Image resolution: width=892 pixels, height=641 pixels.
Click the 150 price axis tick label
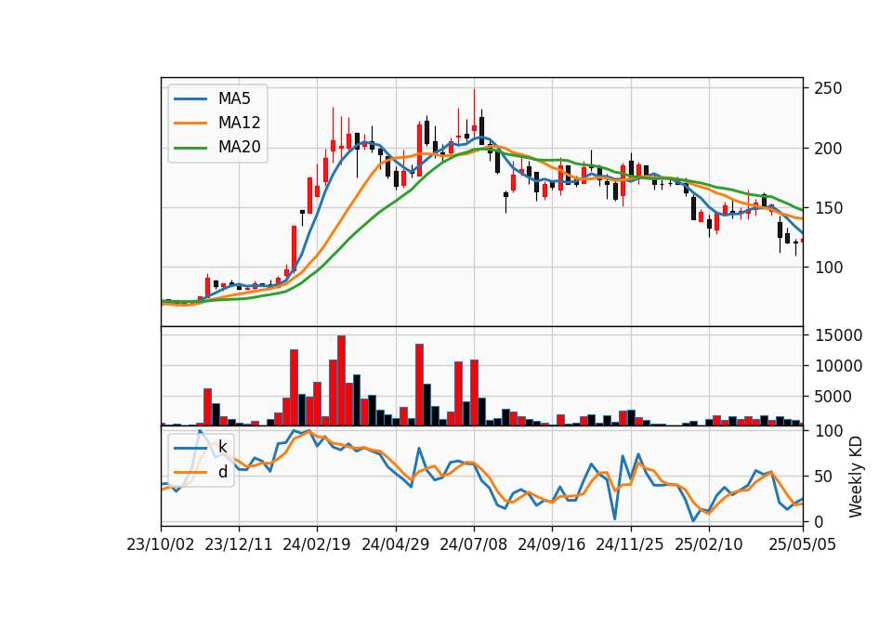(828, 208)
